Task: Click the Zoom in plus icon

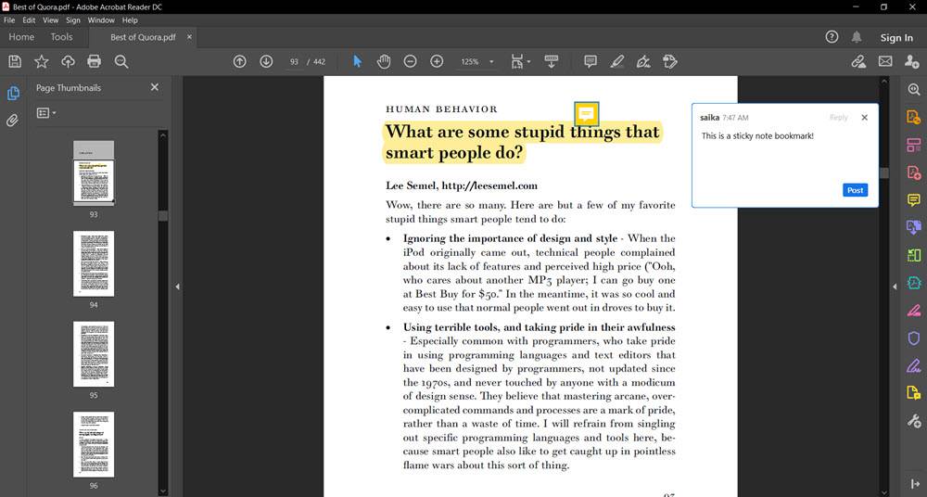Action: (437, 61)
